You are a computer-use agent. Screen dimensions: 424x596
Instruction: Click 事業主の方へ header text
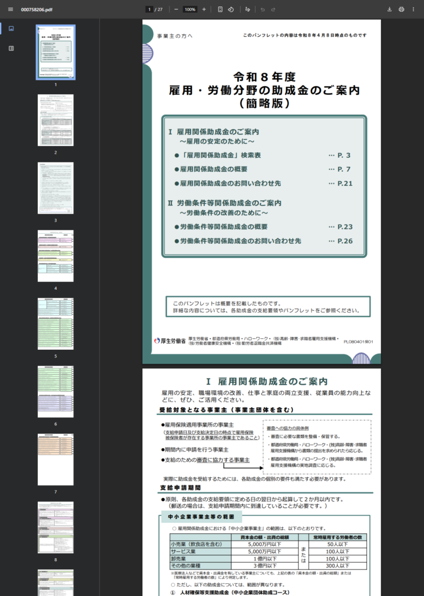point(175,36)
